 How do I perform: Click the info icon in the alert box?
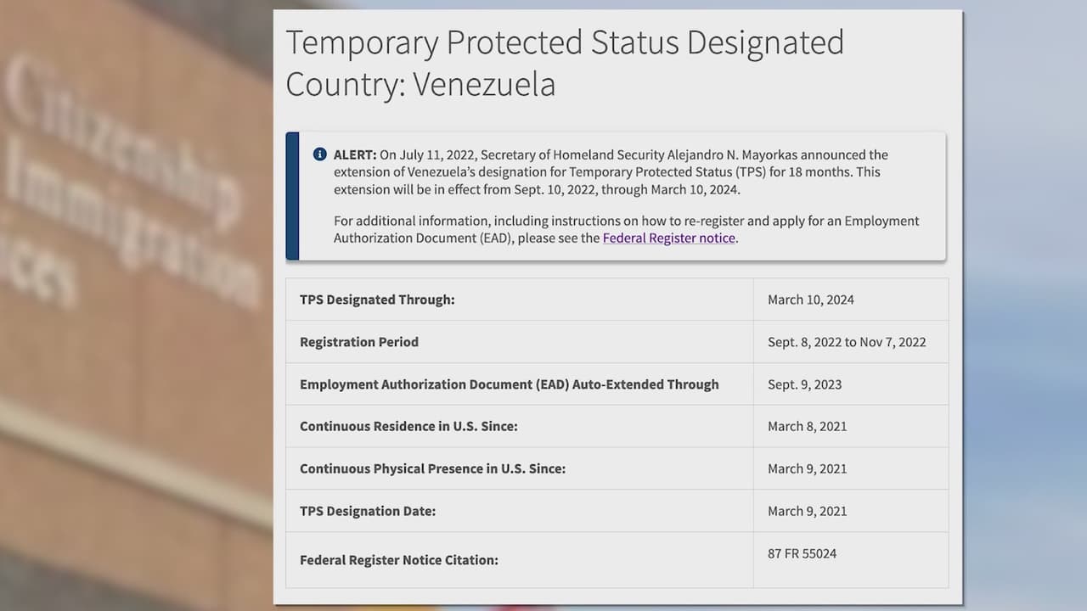click(x=319, y=154)
